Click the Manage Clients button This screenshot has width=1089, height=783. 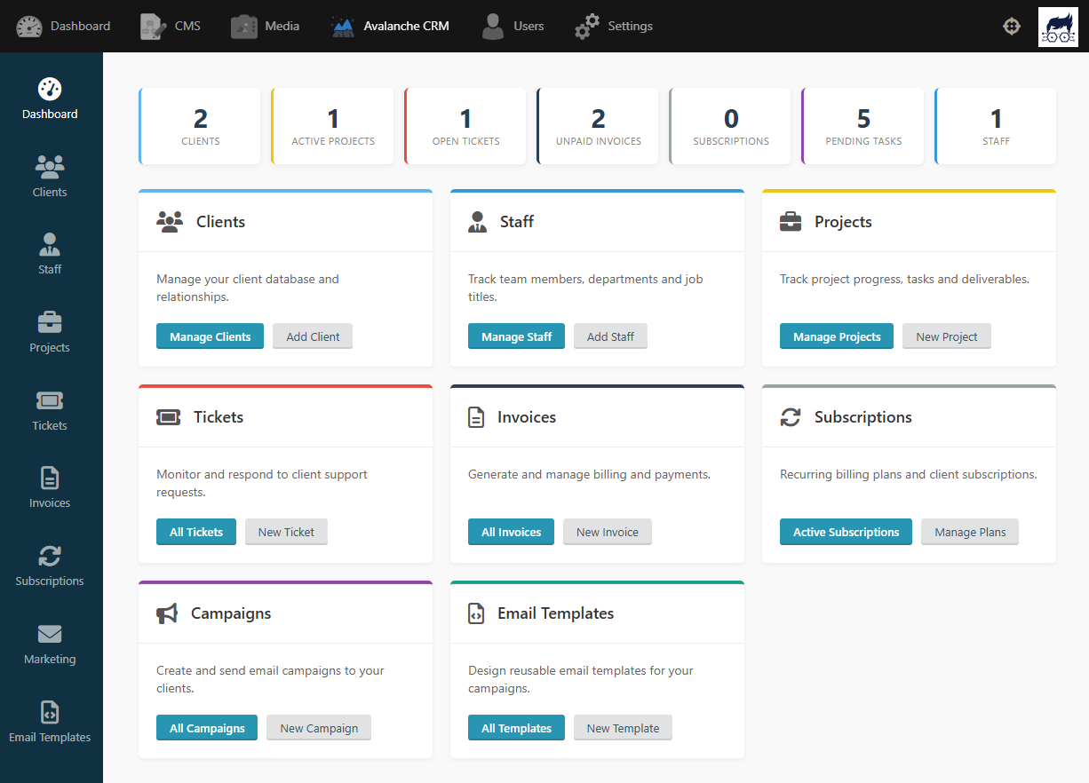pyautogui.click(x=210, y=336)
